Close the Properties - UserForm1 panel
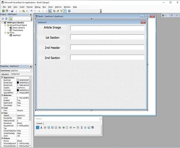The image size is (180, 148). click(x=31, y=66)
